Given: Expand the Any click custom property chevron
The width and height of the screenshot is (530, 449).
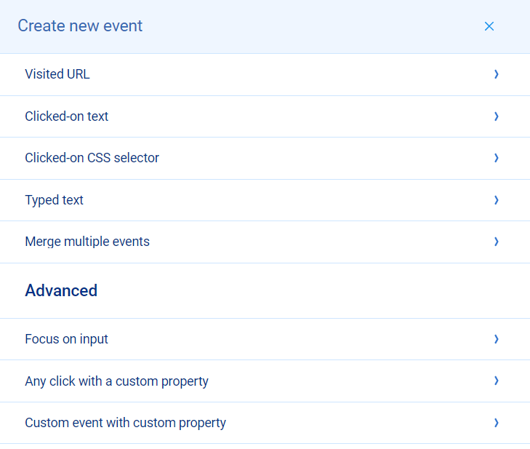Looking at the screenshot, I should point(497,381).
